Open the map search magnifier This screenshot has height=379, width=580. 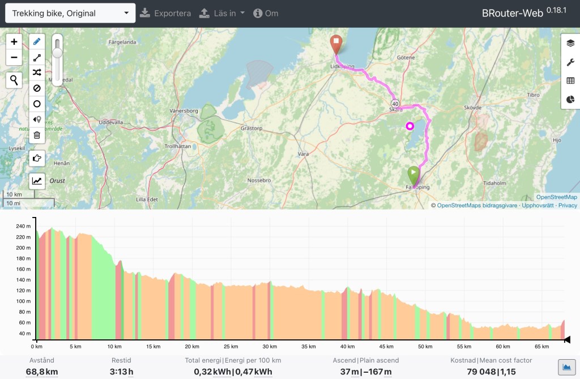tap(14, 80)
